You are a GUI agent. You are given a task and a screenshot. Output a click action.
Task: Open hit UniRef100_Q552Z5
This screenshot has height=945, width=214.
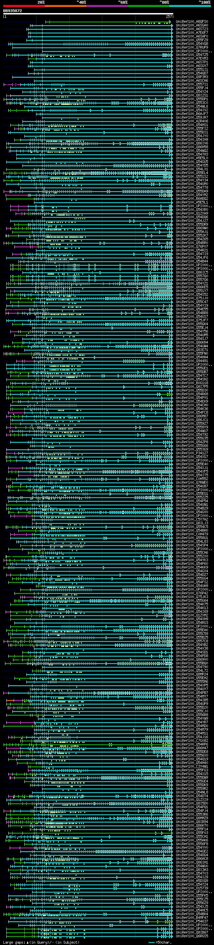coord(192,497)
